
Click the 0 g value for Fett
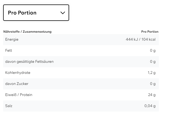(x=152, y=51)
